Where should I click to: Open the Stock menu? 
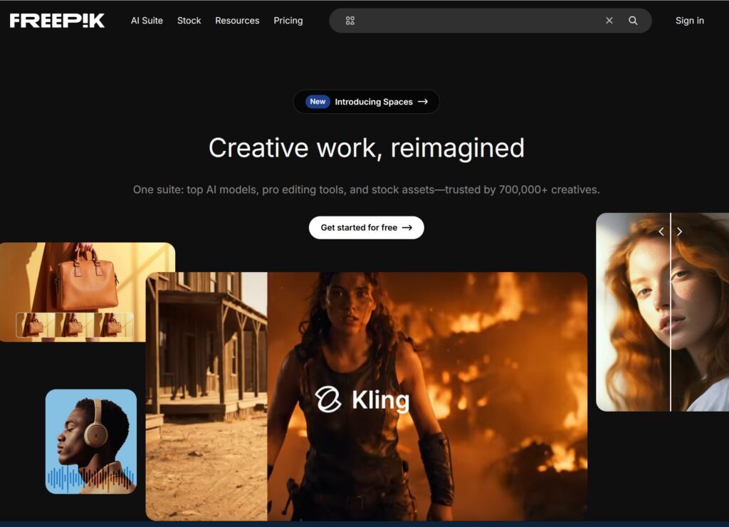click(189, 21)
